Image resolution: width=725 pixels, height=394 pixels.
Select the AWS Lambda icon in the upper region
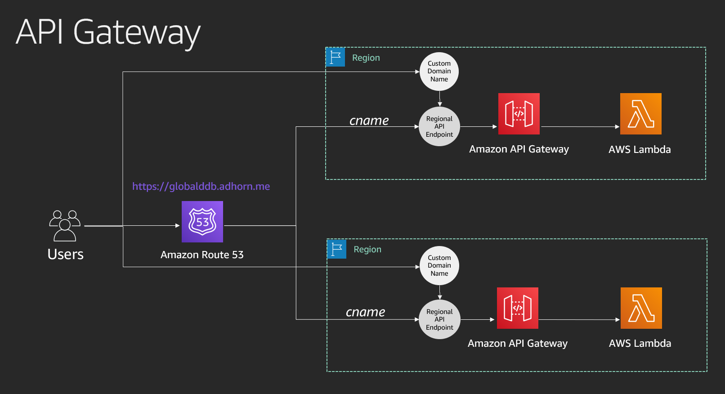[x=641, y=114]
